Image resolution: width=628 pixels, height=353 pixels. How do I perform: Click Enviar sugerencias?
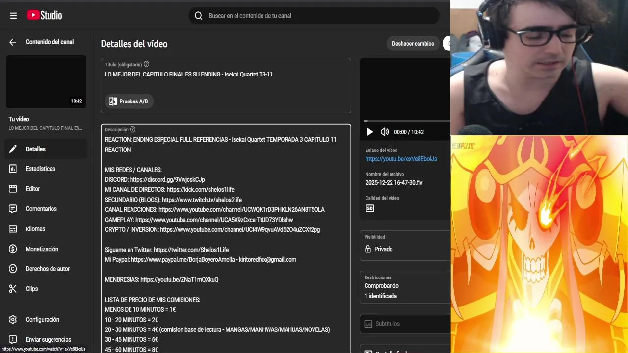[46, 339]
